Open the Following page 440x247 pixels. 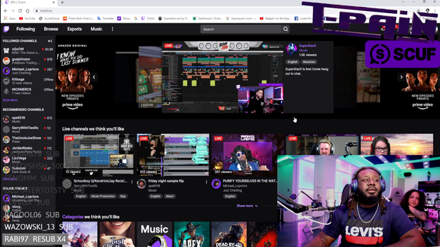25,29
